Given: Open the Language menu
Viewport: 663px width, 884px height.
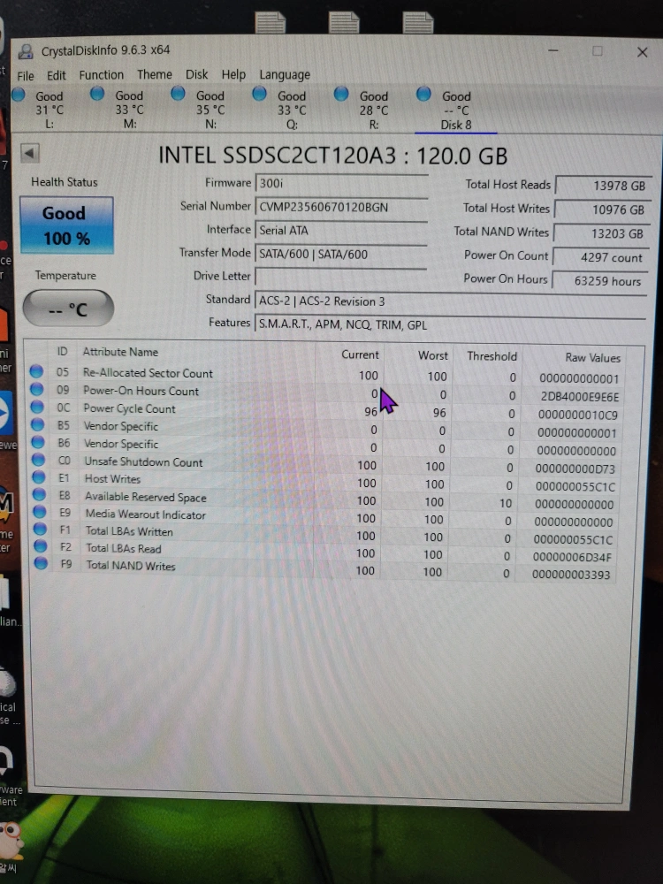Looking at the screenshot, I should point(284,75).
